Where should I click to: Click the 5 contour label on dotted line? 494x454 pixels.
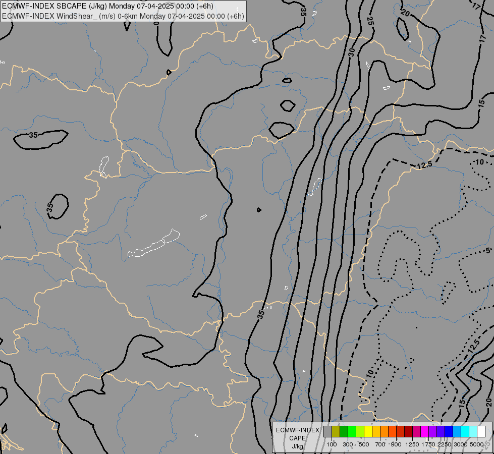click(488, 251)
